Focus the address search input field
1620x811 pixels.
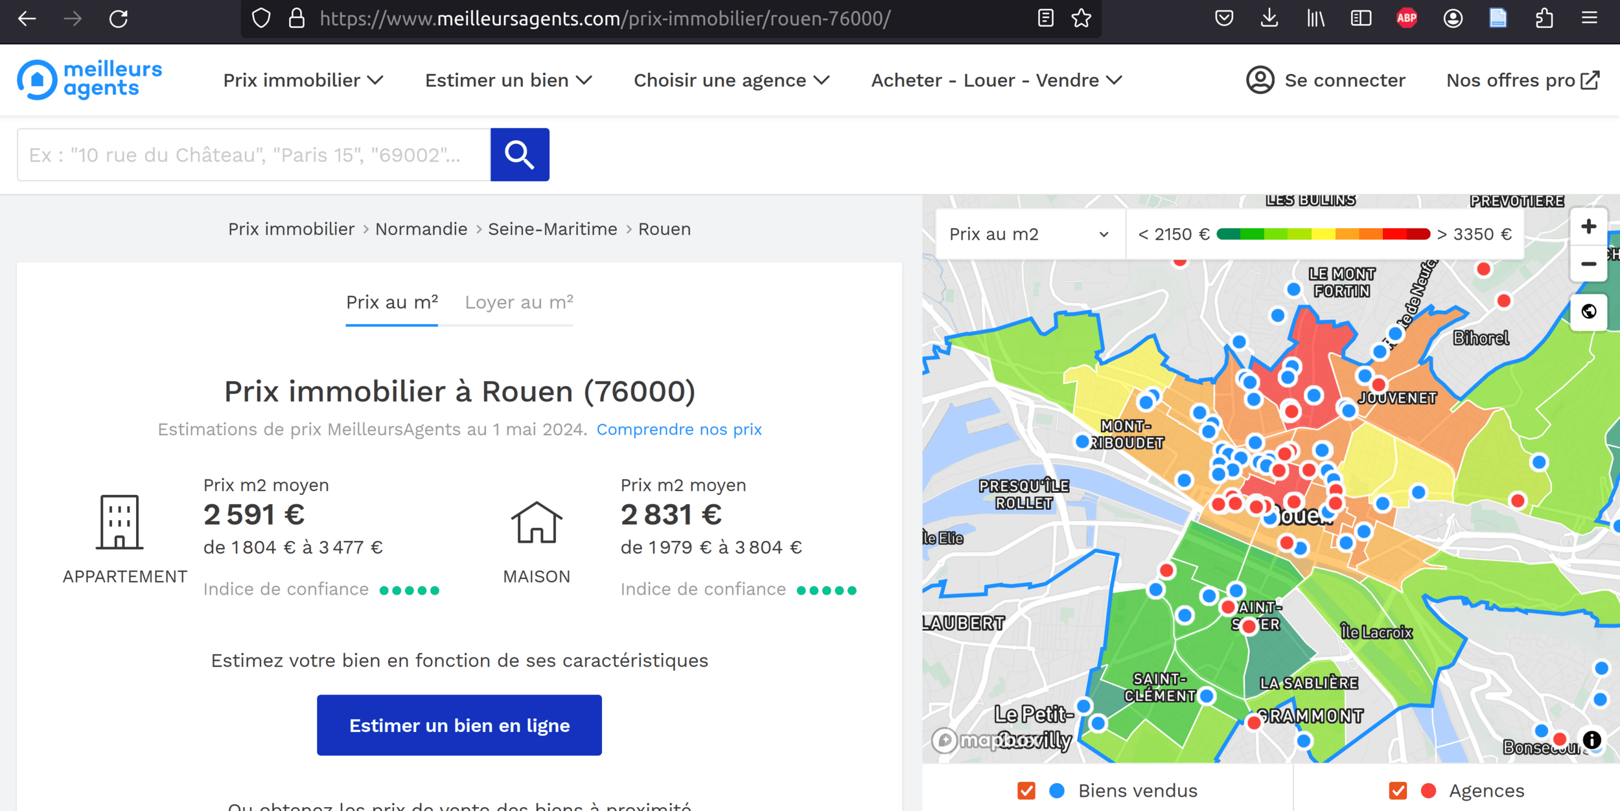[253, 155]
